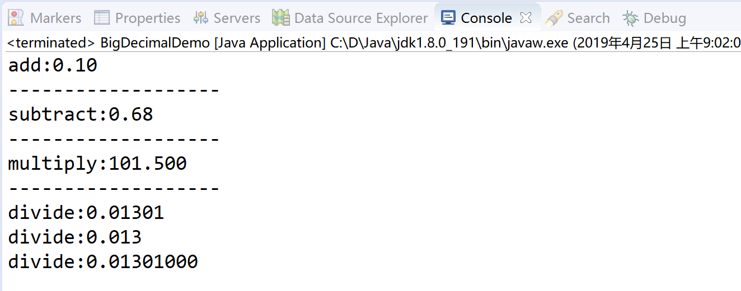
Task: Click the multiply:101.500 output line
Action: pos(97,164)
